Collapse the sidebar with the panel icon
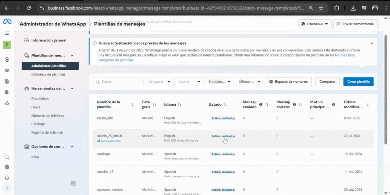Screen dimensions: 390x195 coord(74,183)
